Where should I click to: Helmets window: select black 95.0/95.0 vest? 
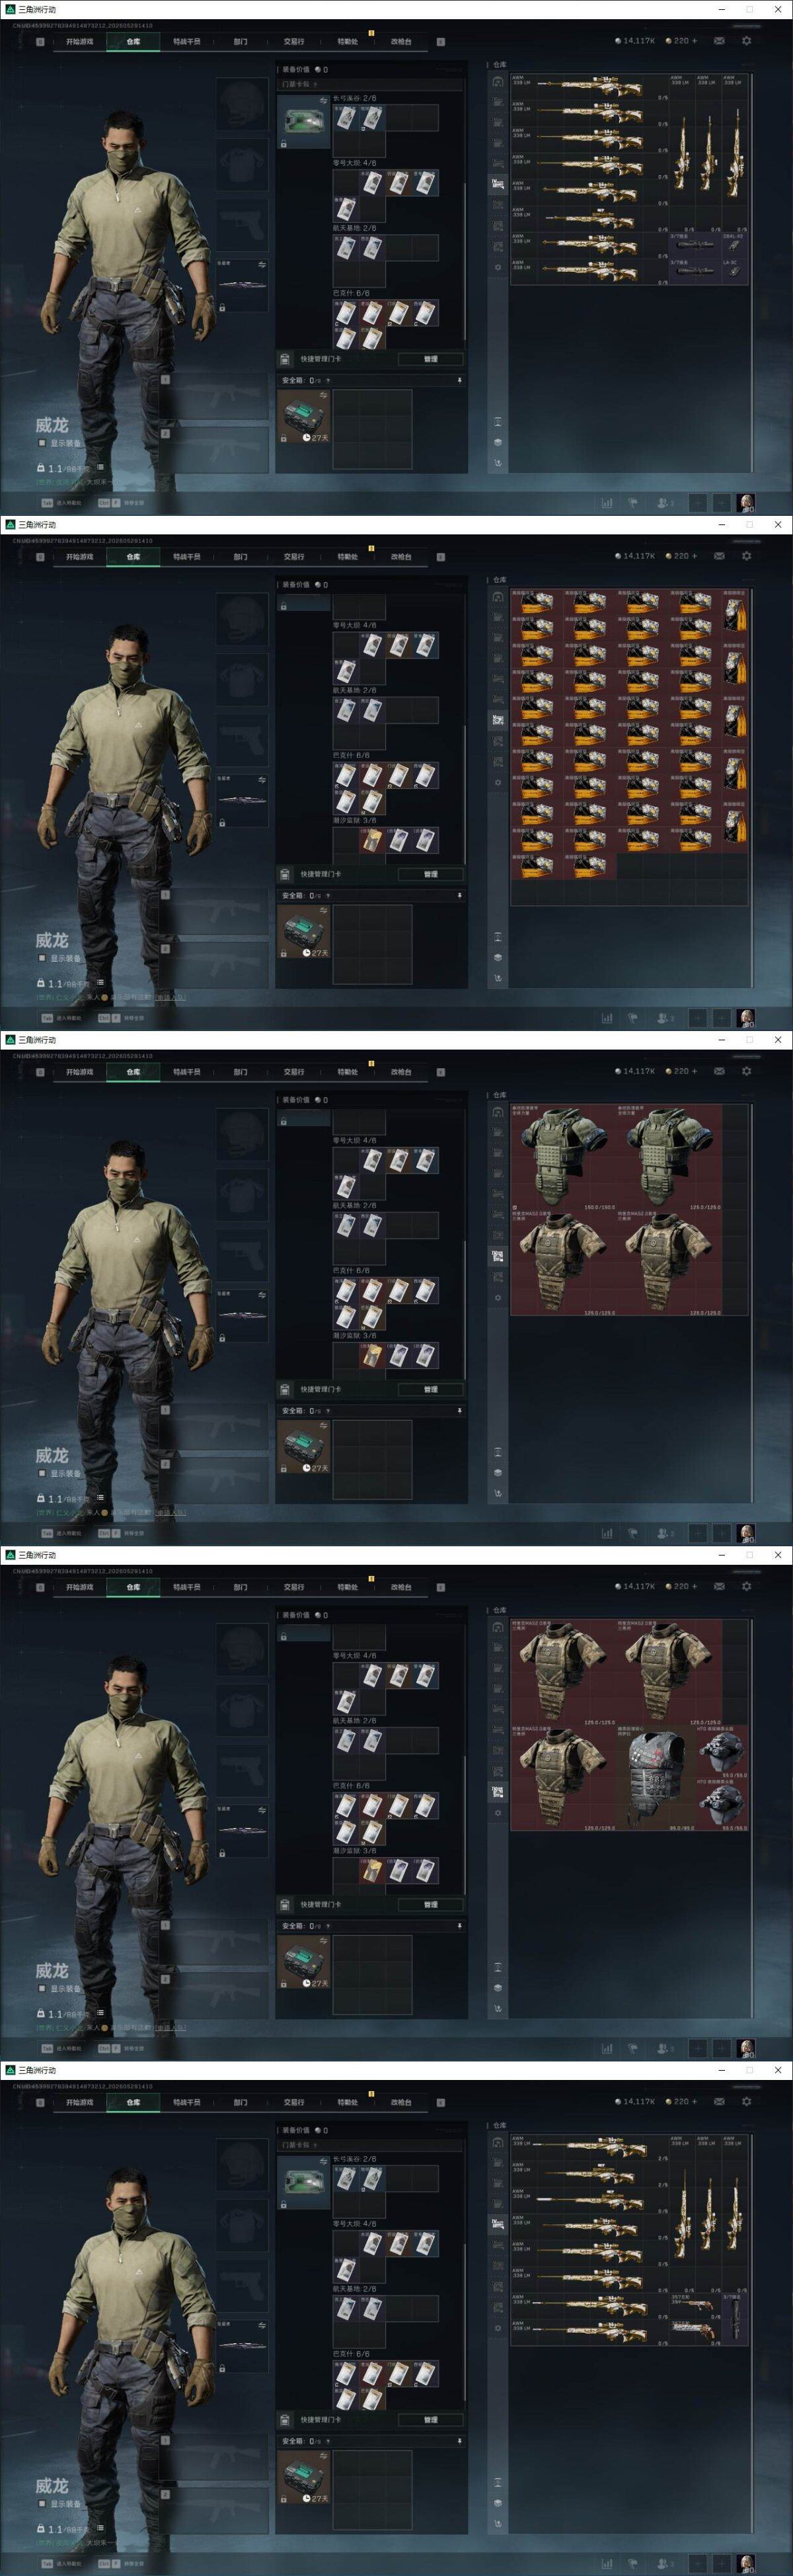tap(656, 1778)
